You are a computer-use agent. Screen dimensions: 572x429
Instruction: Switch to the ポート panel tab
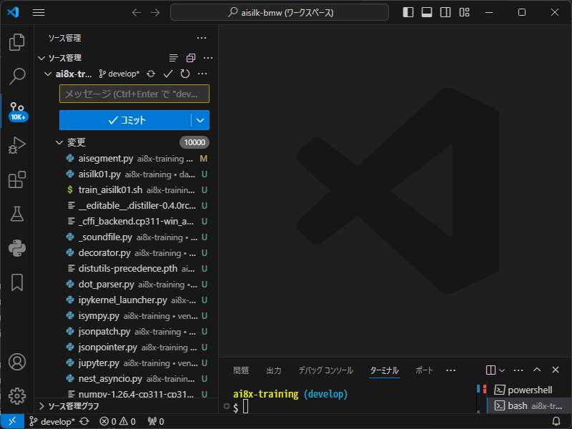coord(424,370)
